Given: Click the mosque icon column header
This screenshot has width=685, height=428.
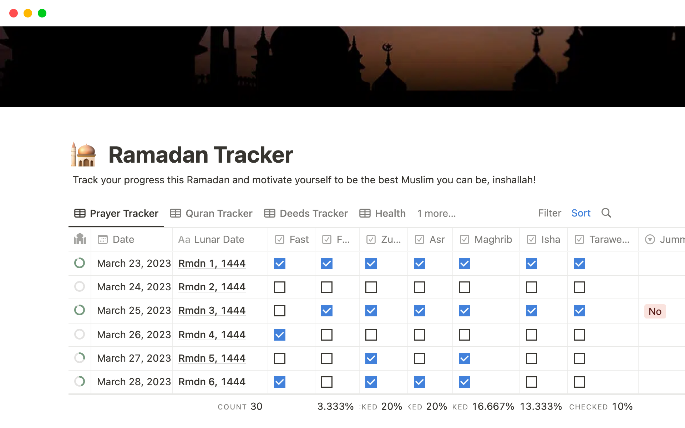Looking at the screenshot, I should click(x=79, y=239).
